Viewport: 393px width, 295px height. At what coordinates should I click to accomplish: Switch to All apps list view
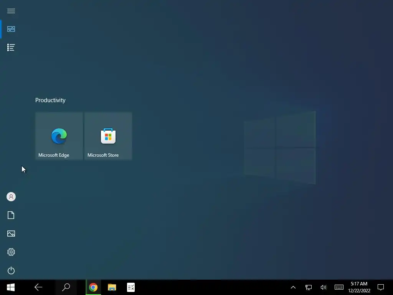(11, 47)
